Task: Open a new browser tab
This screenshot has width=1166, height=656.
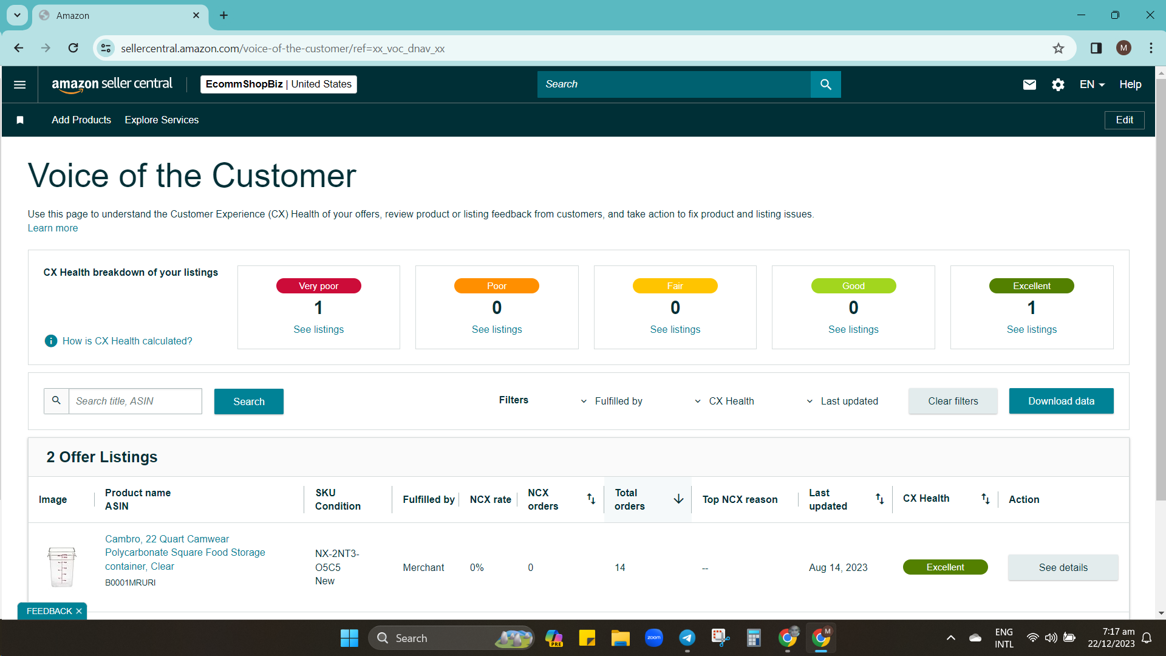Action: coord(223,15)
